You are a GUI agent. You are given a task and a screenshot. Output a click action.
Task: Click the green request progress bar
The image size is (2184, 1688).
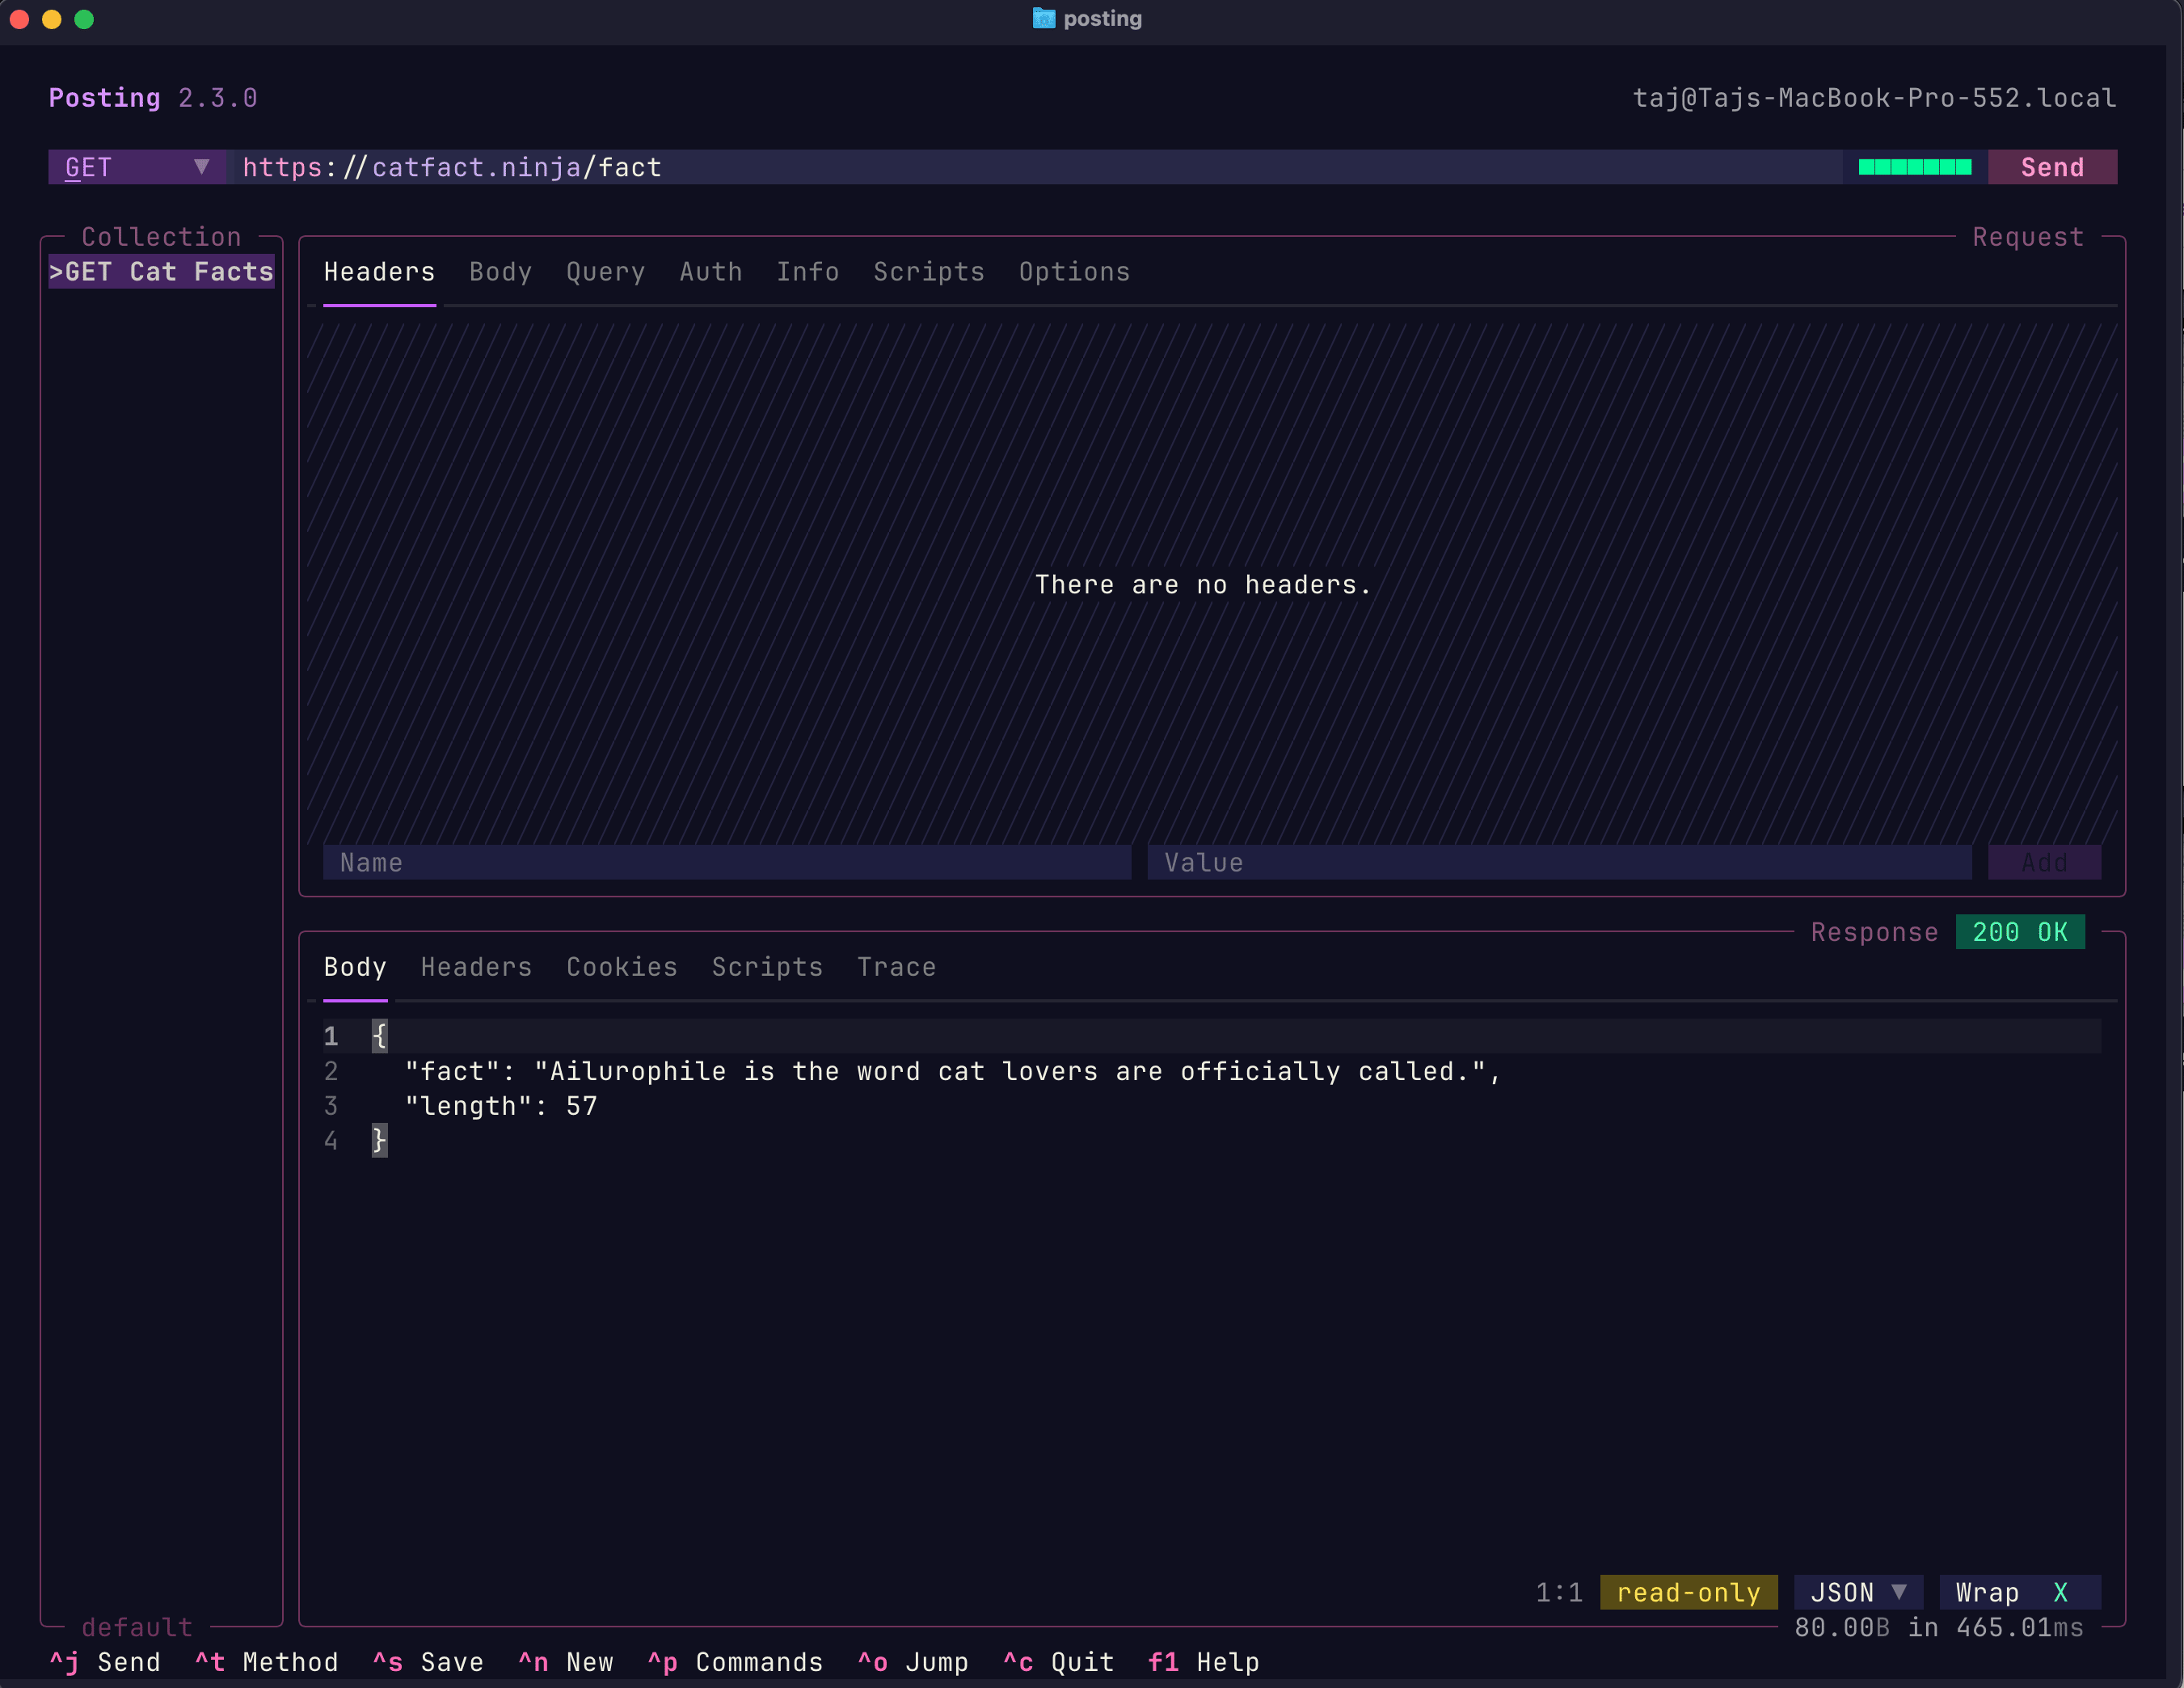[x=1914, y=167]
